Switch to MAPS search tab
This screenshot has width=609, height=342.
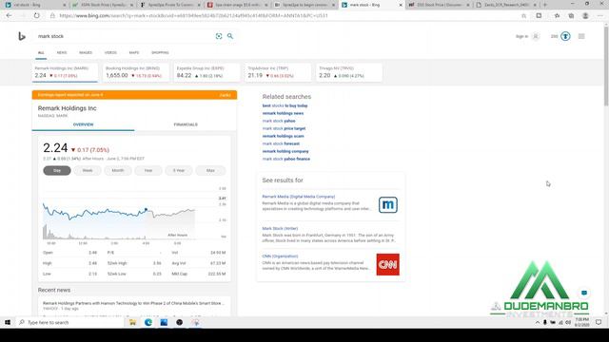point(134,53)
